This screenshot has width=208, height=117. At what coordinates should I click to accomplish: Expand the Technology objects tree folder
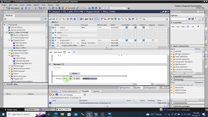click(9, 51)
